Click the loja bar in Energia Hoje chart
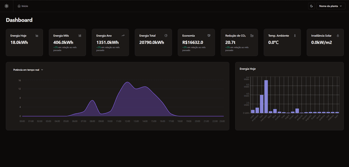This screenshot has width=349, height=167. pyautogui.click(x=261, y=104)
